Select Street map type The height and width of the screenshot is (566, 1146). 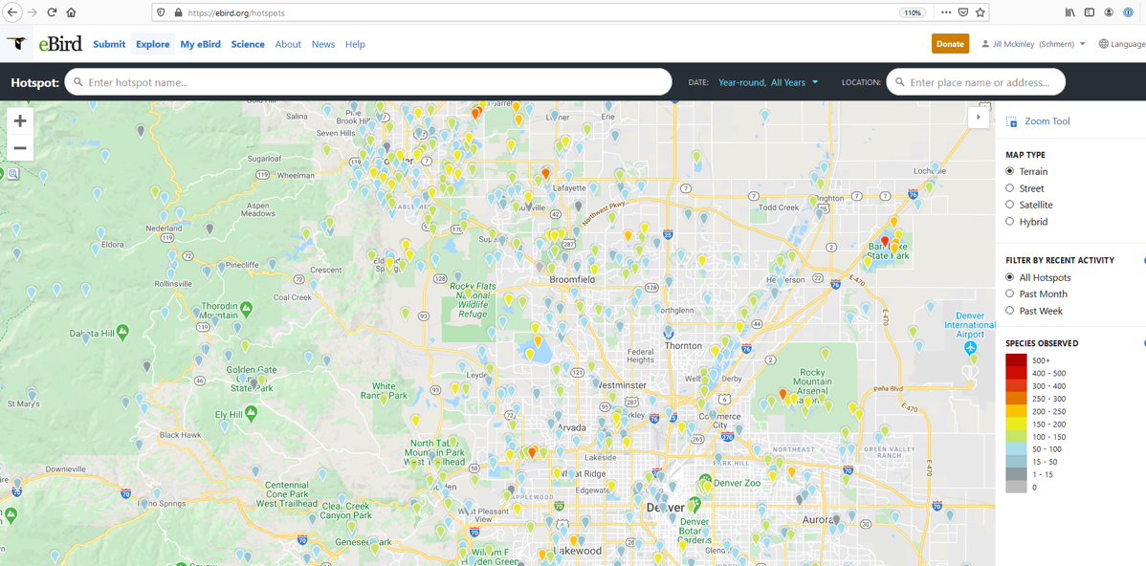(1010, 188)
